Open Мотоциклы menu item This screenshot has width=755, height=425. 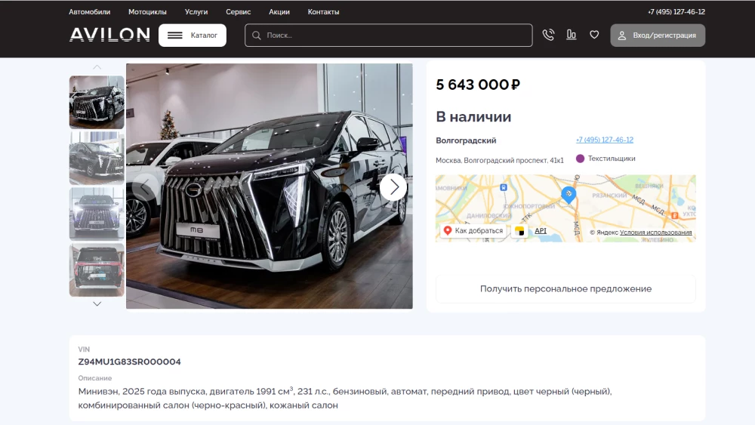[x=147, y=12]
